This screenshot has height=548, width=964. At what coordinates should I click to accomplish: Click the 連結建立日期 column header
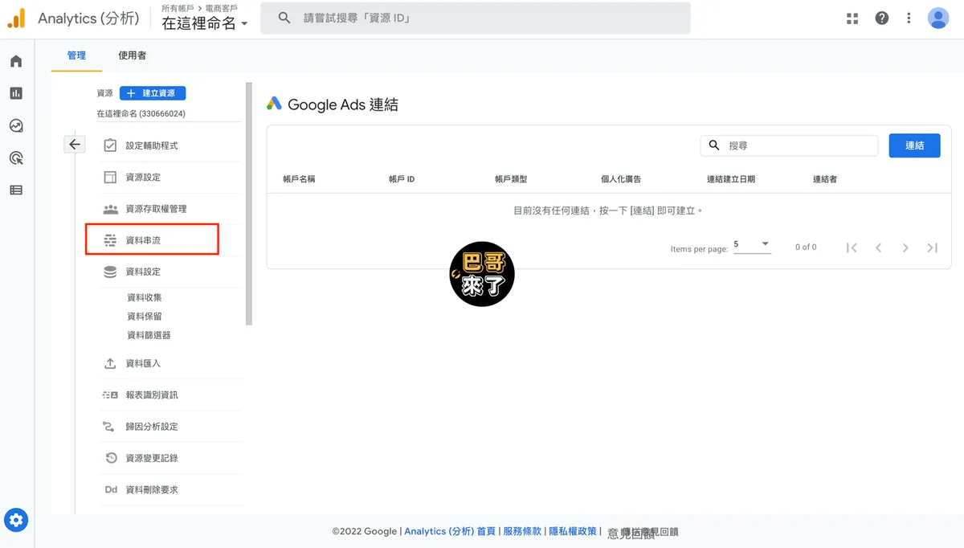coord(730,179)
